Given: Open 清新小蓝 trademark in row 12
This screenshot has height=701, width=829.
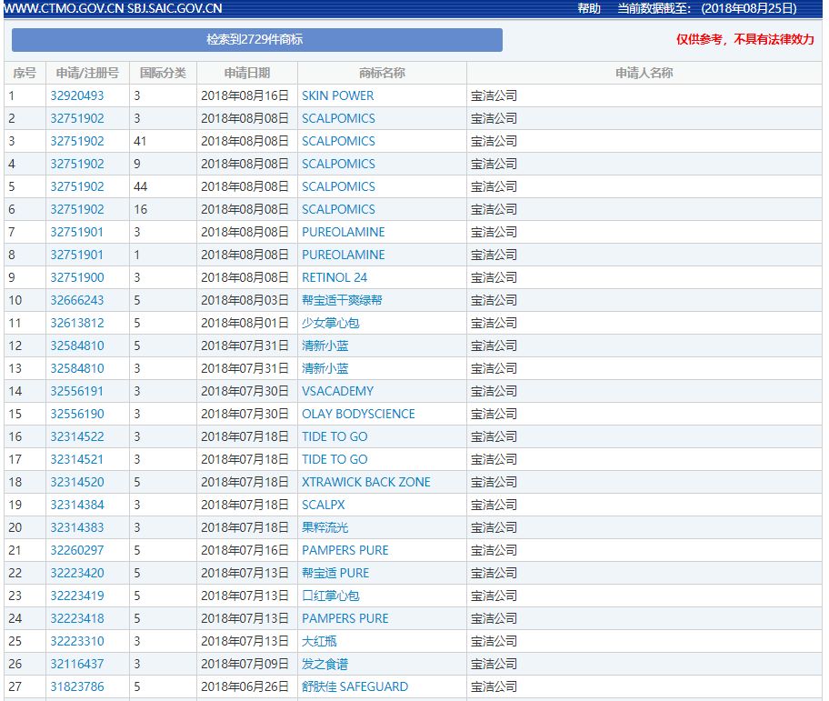Looking at the screenshot, I should pyautogui.click(x=325, y=345).
